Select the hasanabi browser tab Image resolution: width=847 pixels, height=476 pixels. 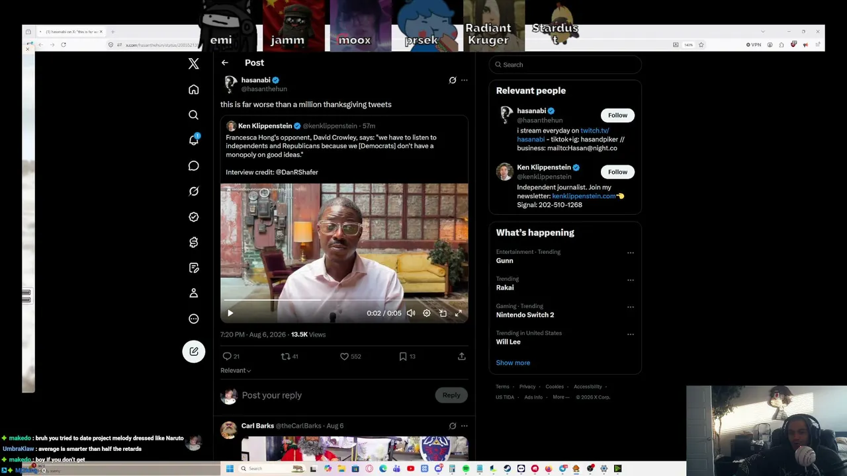71,32
